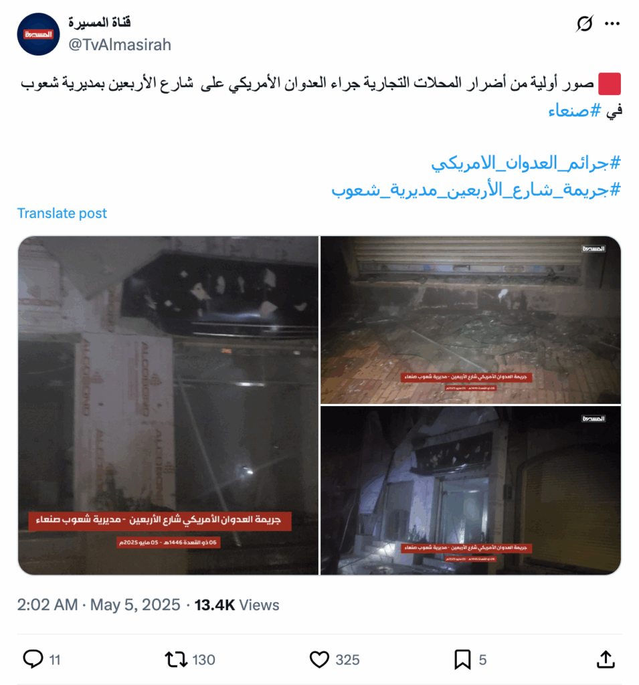Click the 130 reposts count

click(x=203, y=660)
